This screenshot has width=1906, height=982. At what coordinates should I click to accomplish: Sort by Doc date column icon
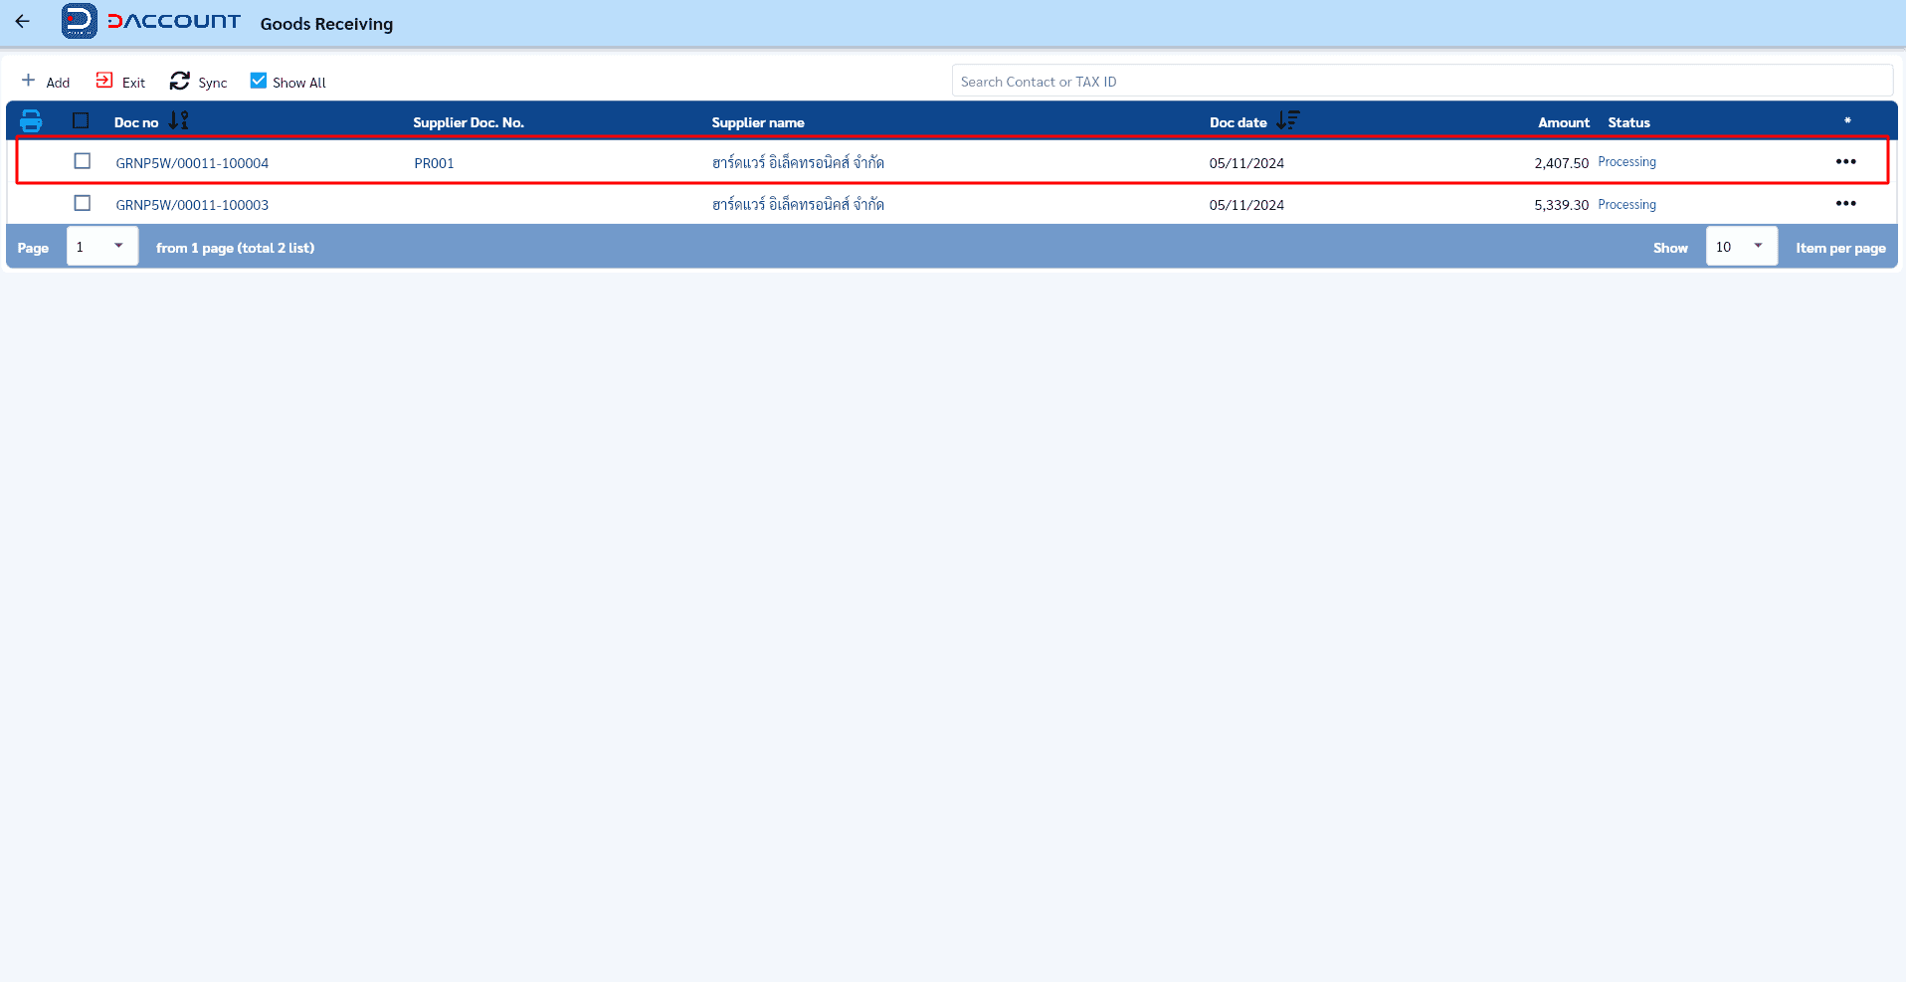click(1287, 120)
